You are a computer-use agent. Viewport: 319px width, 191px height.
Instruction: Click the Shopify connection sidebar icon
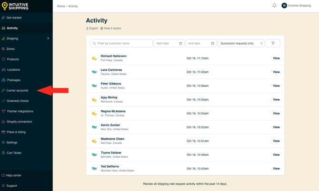tap(3, 122)
